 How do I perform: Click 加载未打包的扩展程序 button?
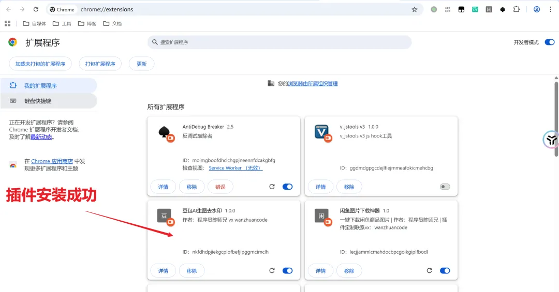[x=40, y=64]
